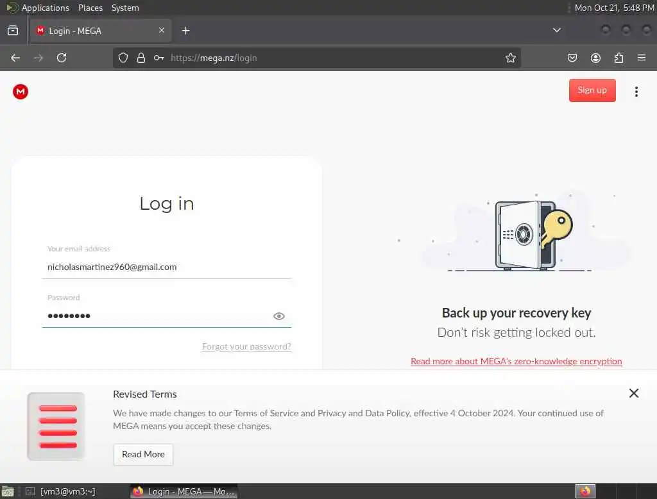The height and width of the screenshot is (499, 657).
Task: Click the saved password key icon
Action: (159, 58)
